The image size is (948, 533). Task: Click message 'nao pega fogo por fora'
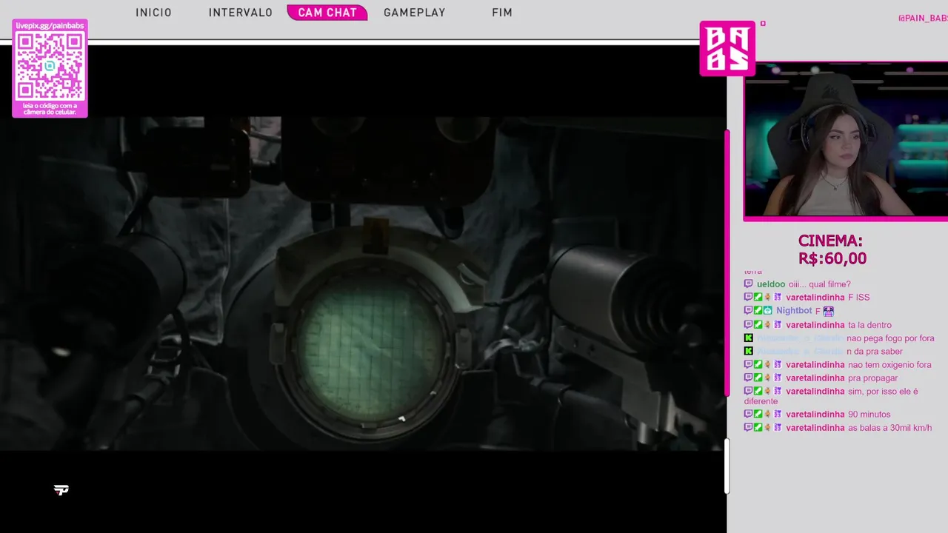pos(890,338)
